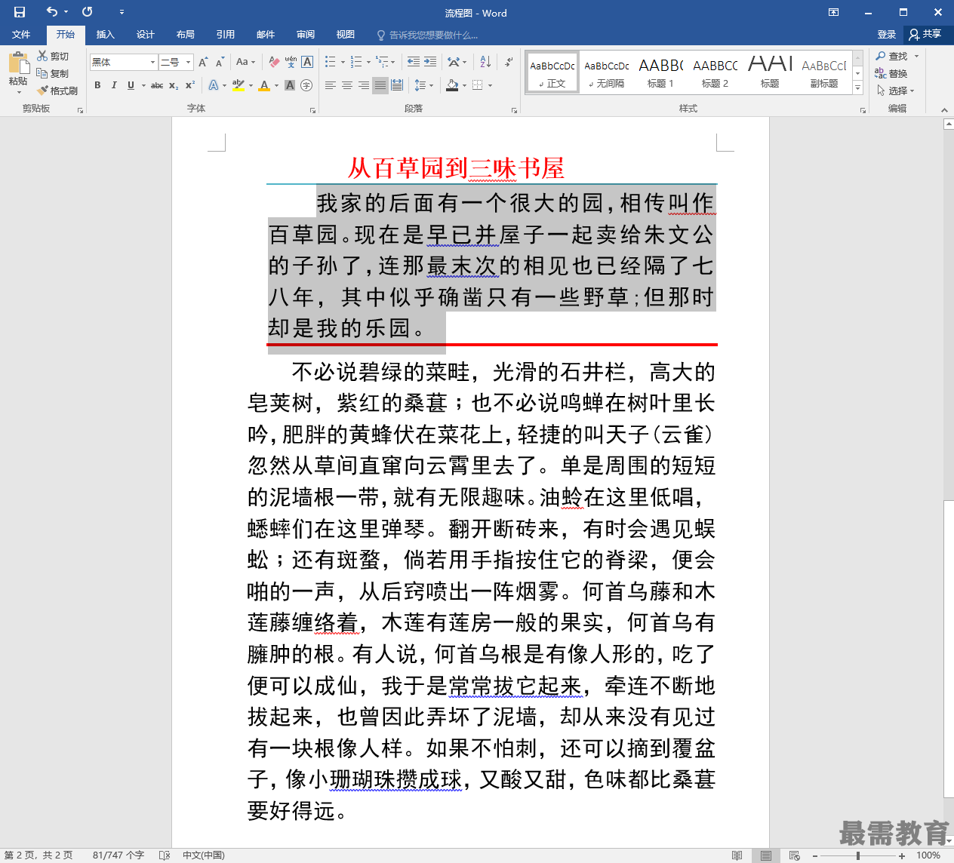This screenshot has height=863, width=954.
Task: Toggle Show/Hide paragraph marks
Action: tap(509, 62)
